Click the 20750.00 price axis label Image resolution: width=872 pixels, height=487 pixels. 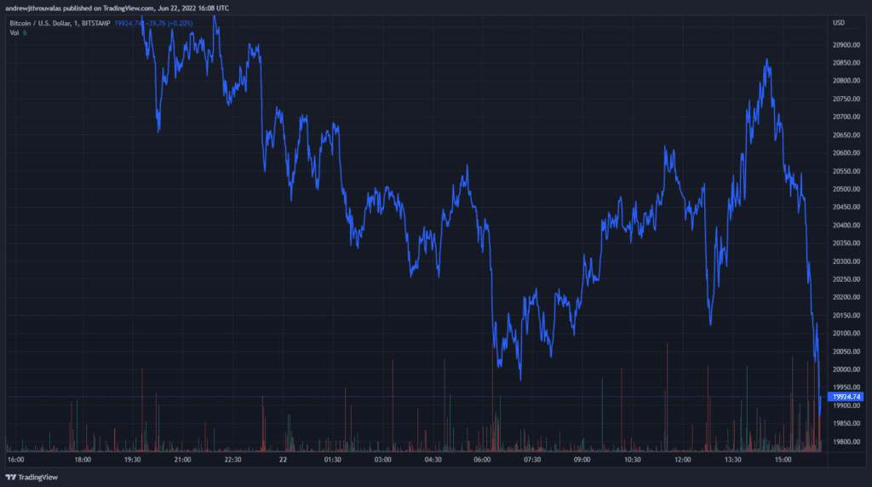click(x=846, y=99)
